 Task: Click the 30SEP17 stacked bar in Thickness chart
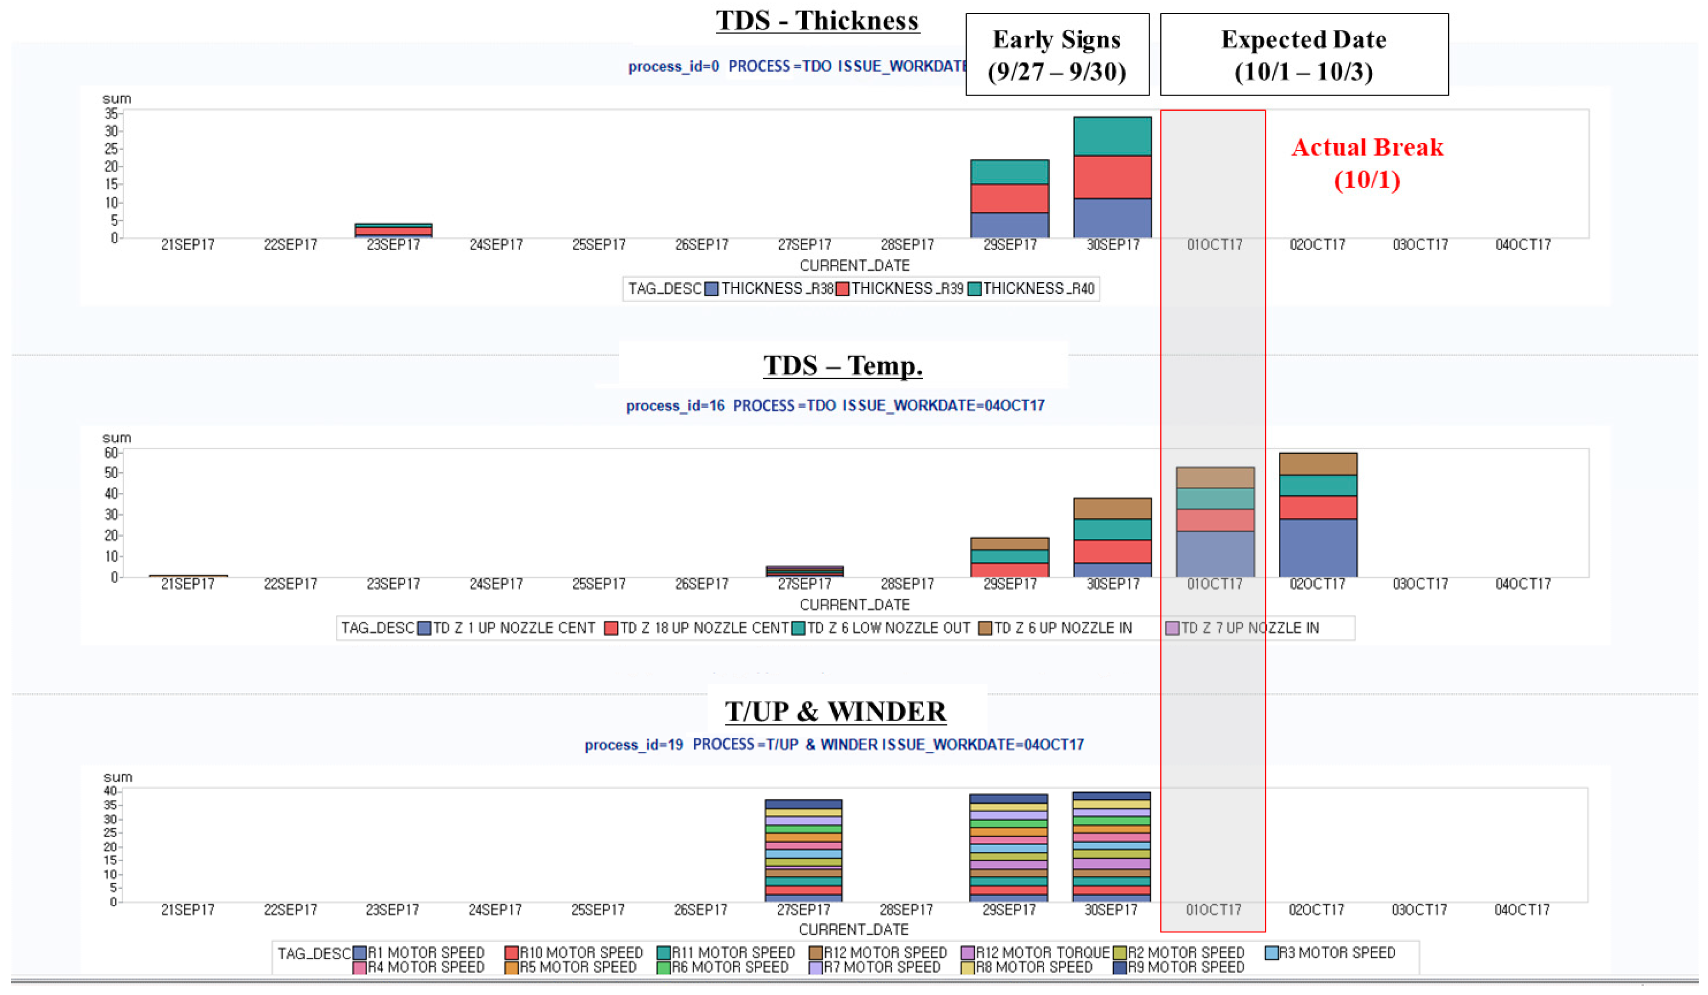[1112, 177]
